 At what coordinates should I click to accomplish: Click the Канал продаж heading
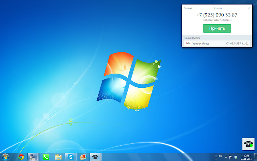(x=192, y=38)
